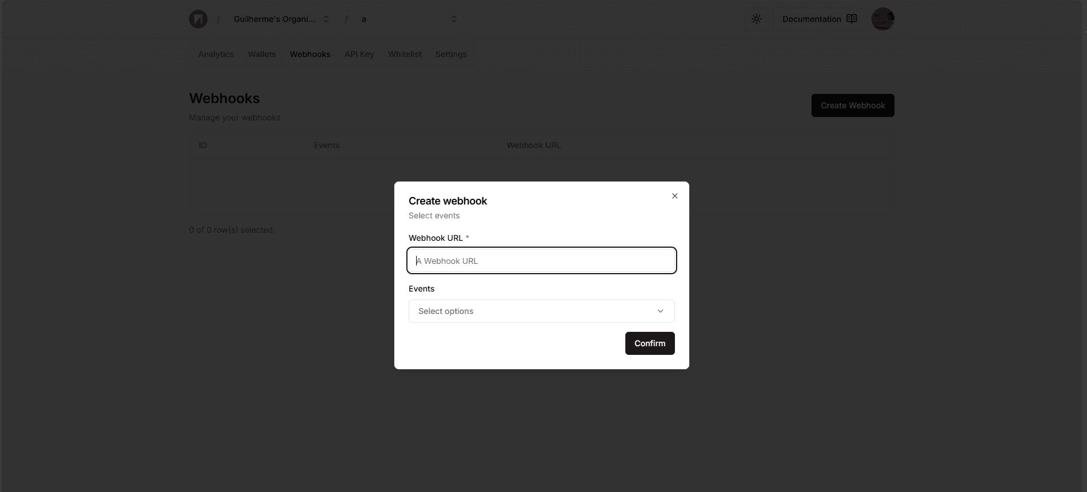Close the Create webhook dialog
Screen dimensions: 1087x492
click(x=675, y=196)
